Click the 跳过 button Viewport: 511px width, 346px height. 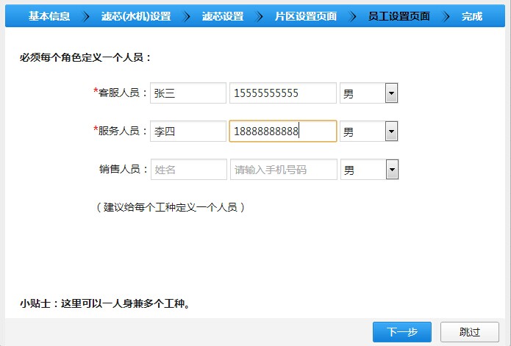(469, 332)
